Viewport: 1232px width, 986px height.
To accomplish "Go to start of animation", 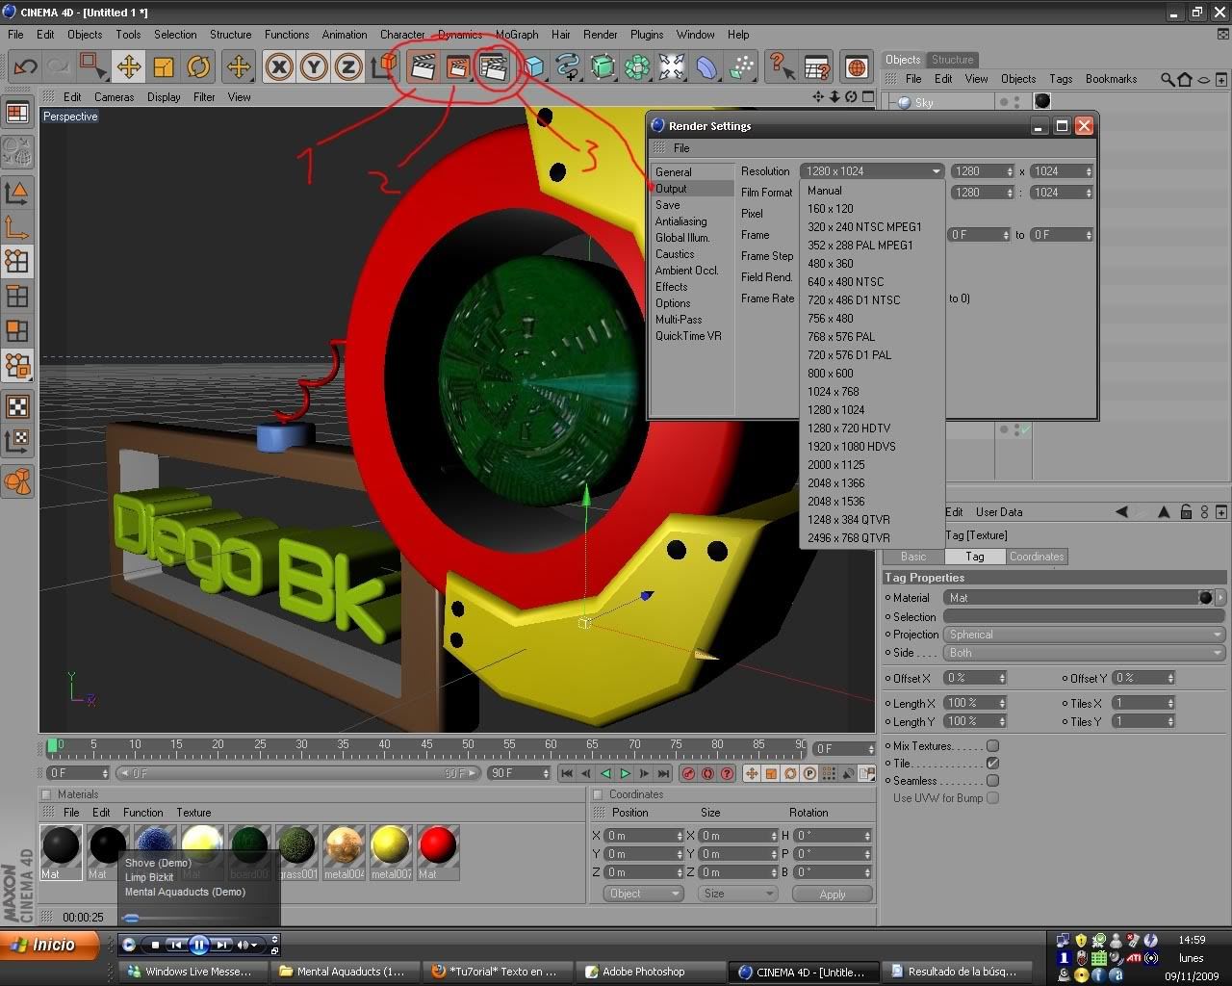I will coord(567,773).
